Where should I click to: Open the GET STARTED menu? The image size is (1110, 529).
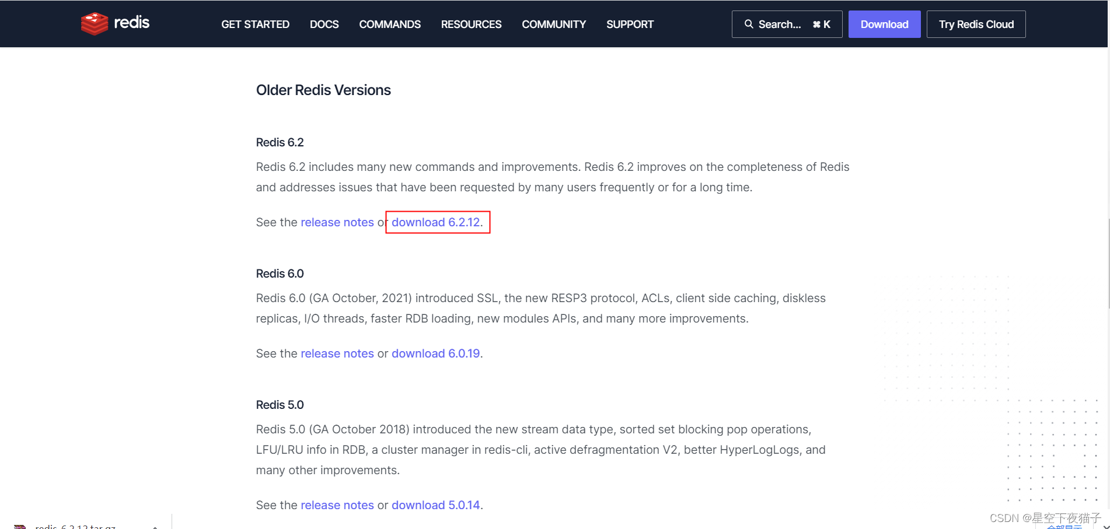click(255, 24)
